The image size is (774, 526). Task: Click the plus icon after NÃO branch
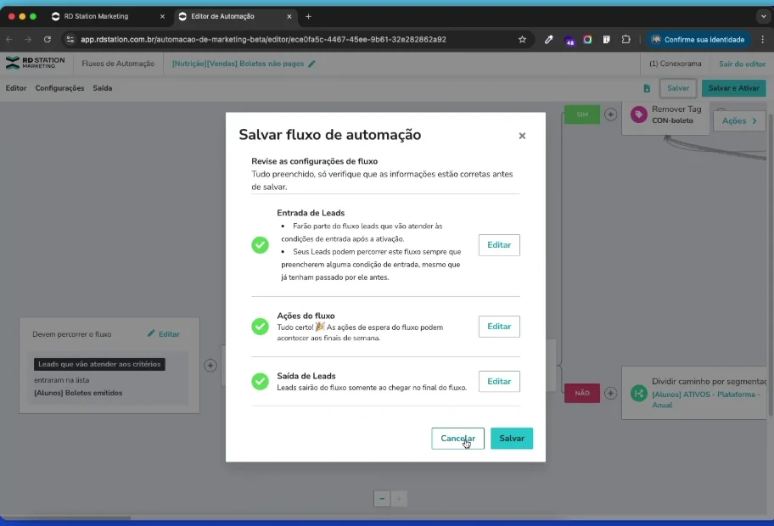pos(610,394)
